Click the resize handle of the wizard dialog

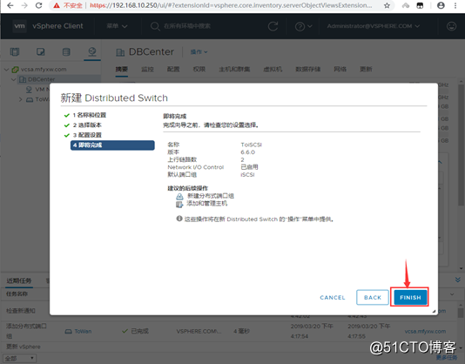click(x=434, y=311)
